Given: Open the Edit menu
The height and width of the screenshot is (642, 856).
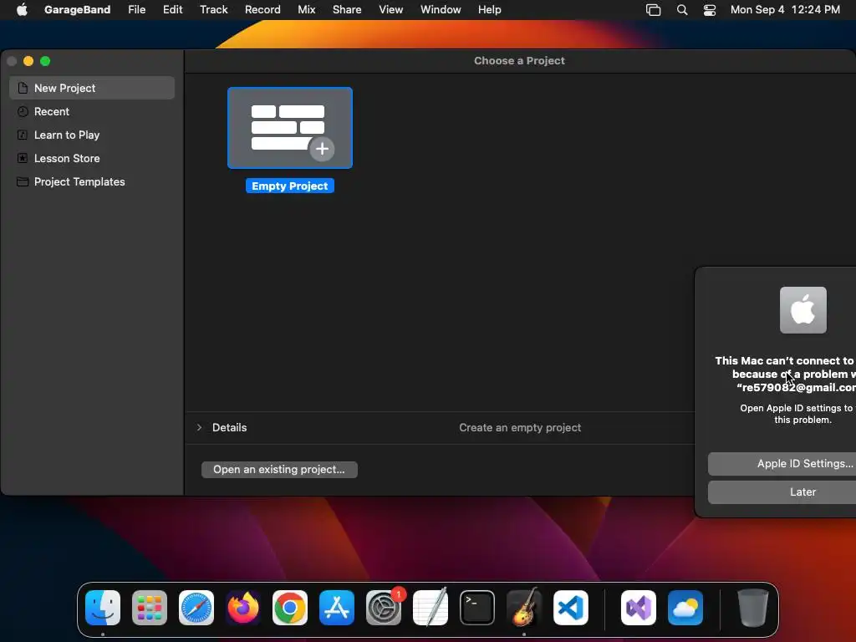Looking at the screenshot, I should (x=172, y=9).
